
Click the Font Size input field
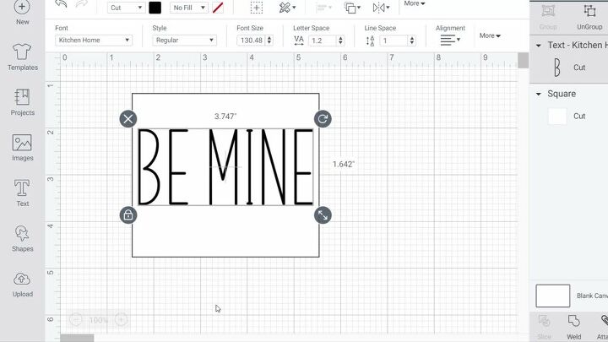point(250,41)
